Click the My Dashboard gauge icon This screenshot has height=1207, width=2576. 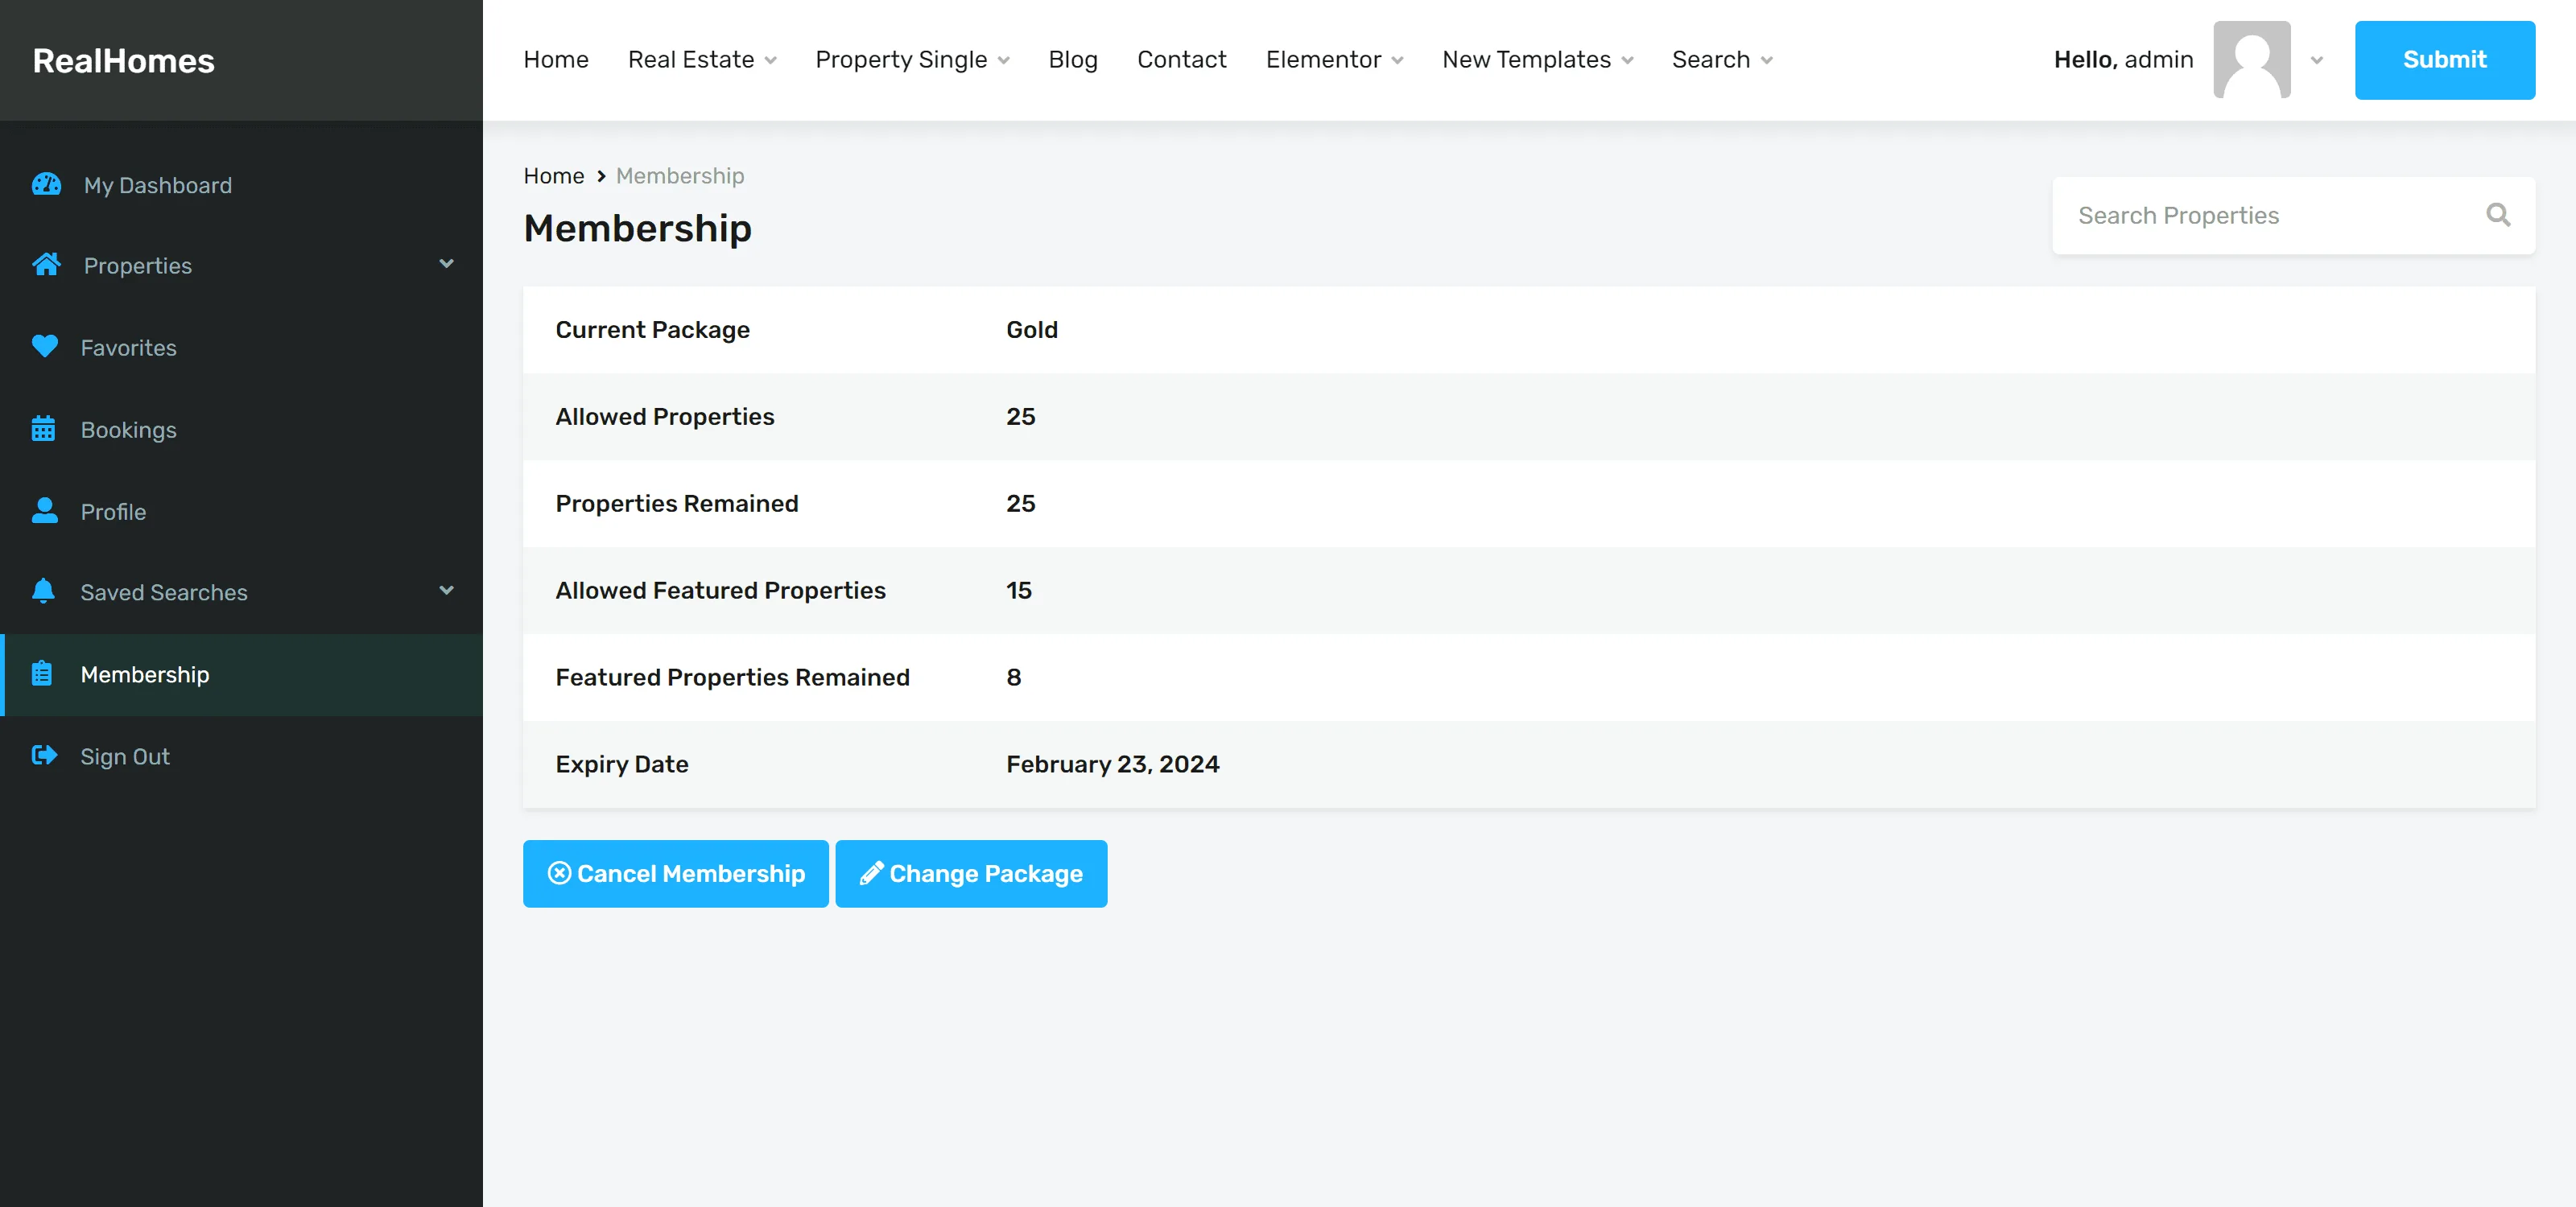pos(46,185)
